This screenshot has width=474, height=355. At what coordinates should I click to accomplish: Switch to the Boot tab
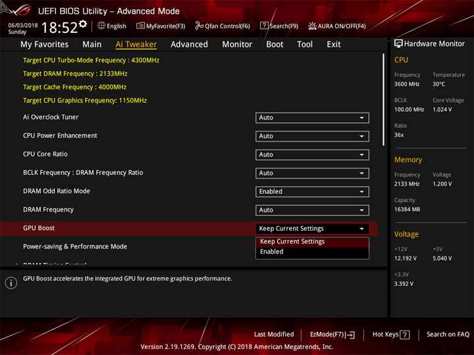(275, 45)
